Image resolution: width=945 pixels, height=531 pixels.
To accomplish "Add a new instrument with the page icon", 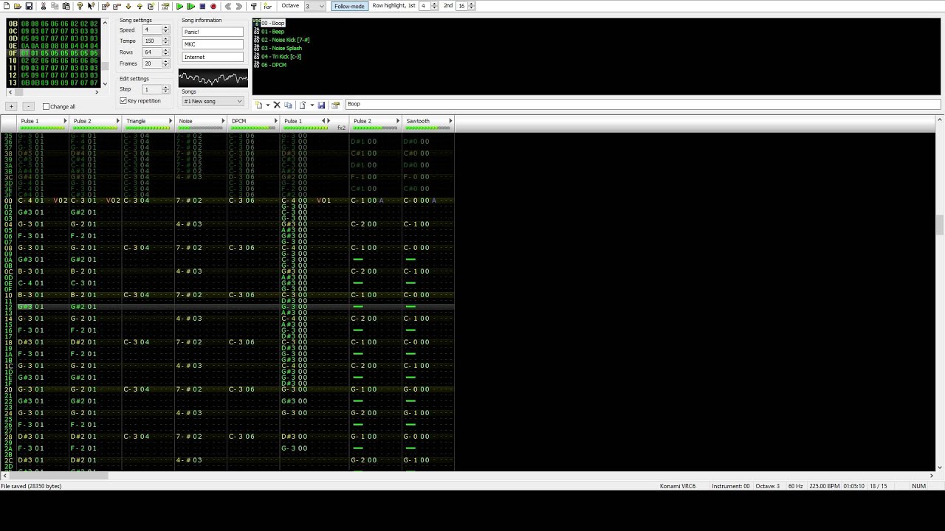I will pyautogui.click(x=258, y=105).
